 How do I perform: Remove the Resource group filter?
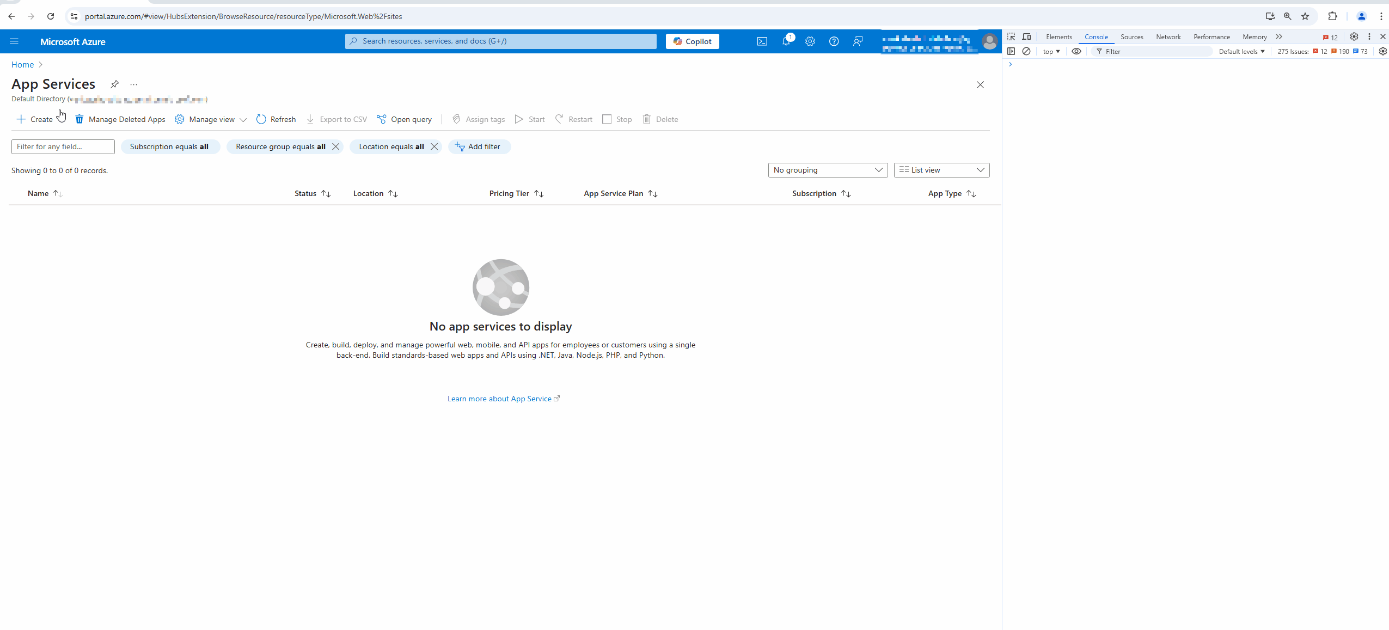[336, 146]
